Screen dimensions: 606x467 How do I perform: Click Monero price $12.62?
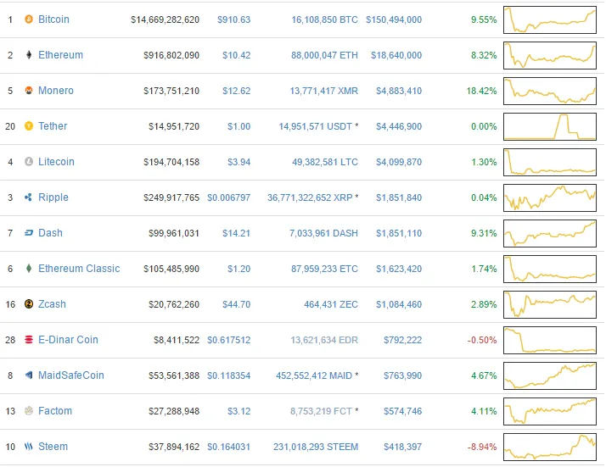237,91
